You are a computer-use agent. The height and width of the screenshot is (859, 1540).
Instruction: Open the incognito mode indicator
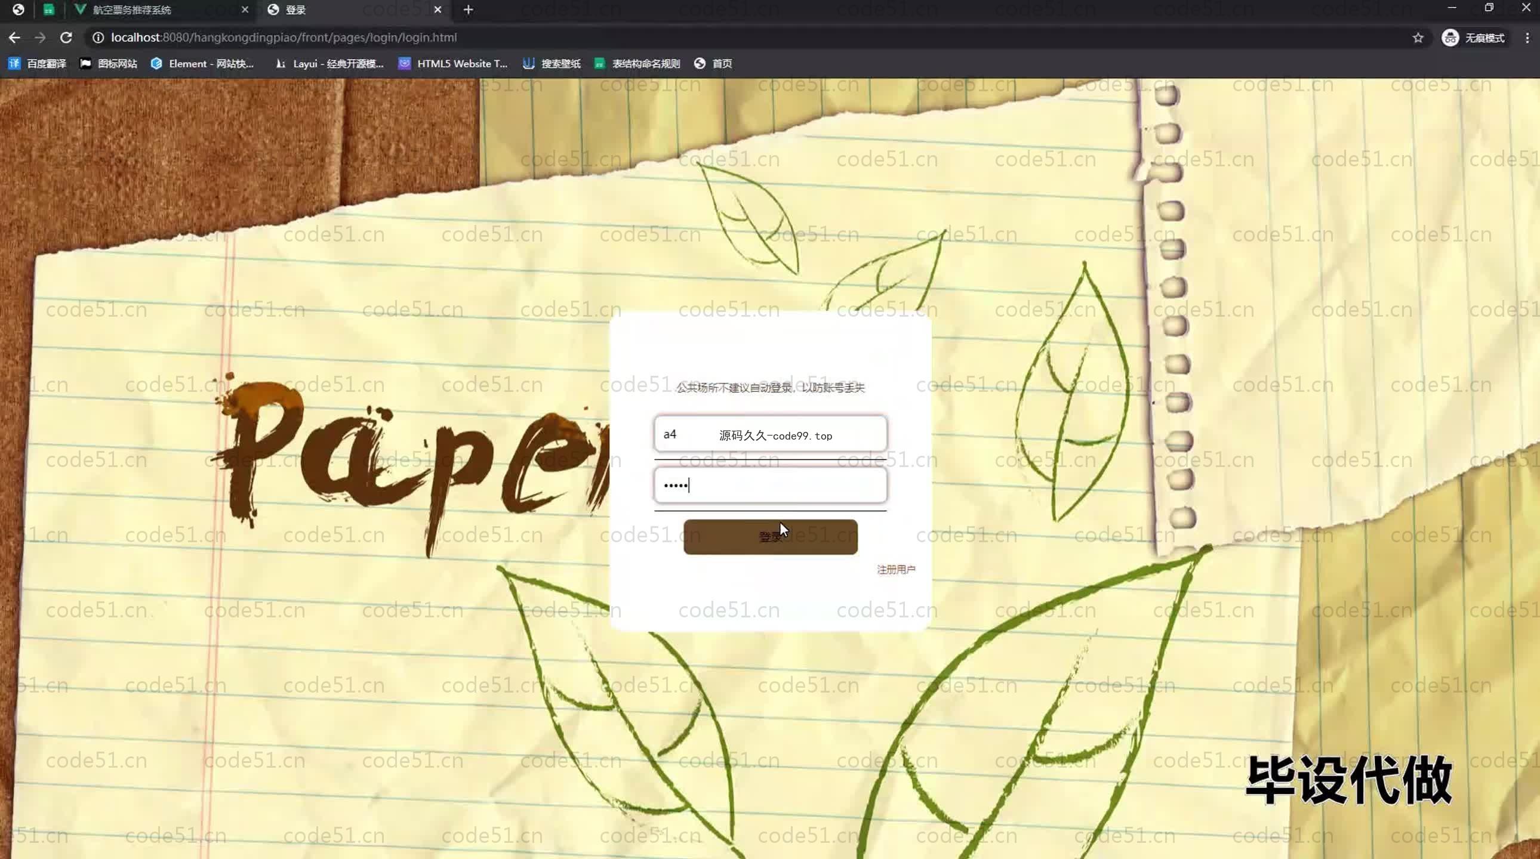1474,38
